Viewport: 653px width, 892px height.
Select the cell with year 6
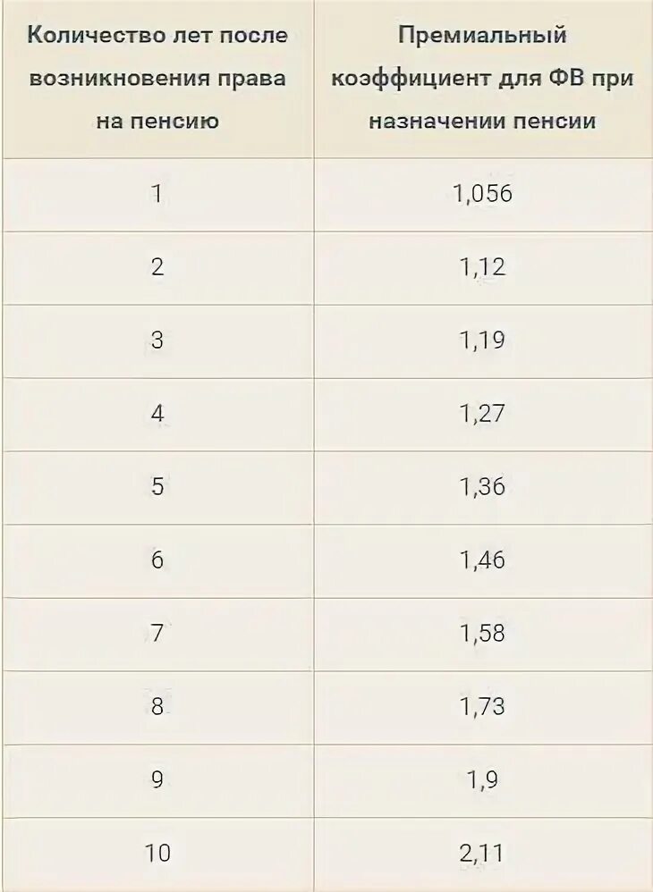click(157, 560)
